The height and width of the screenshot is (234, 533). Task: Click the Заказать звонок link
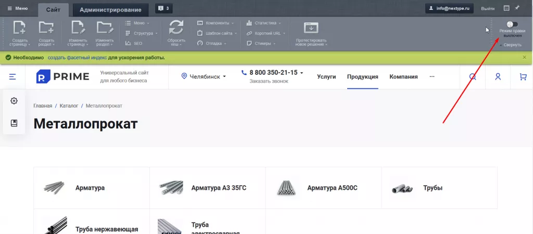coord(269,81)
